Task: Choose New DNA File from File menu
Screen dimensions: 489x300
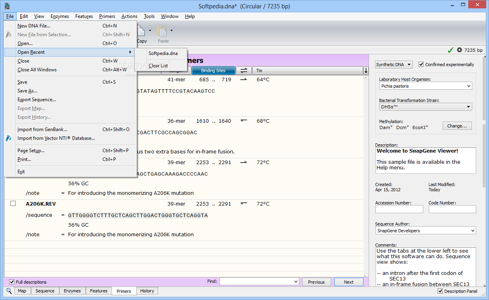Action: click(x=70, y=26)
